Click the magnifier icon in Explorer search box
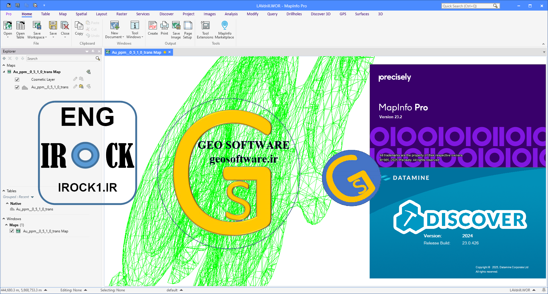 (98, 58)
